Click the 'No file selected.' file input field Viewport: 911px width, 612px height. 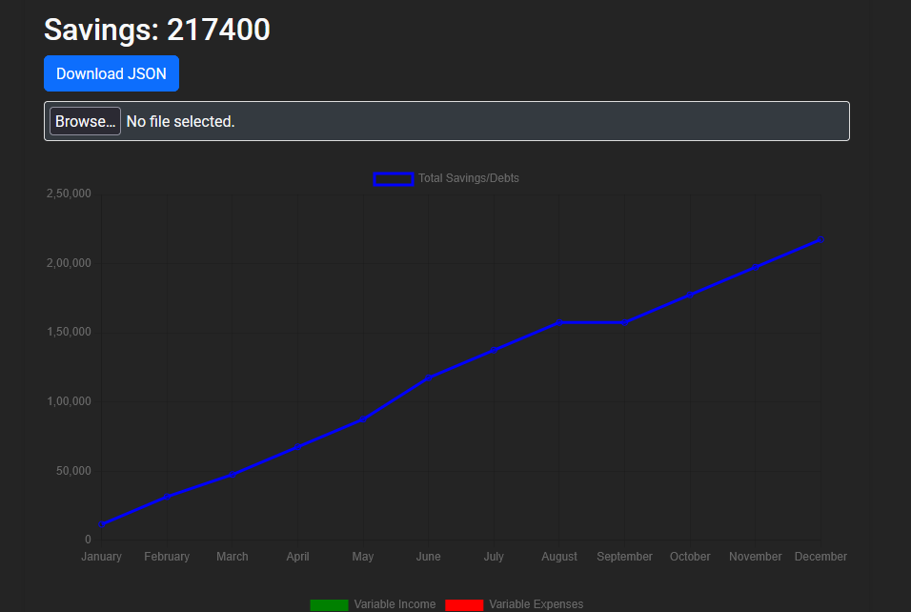(x=447, y=121)
